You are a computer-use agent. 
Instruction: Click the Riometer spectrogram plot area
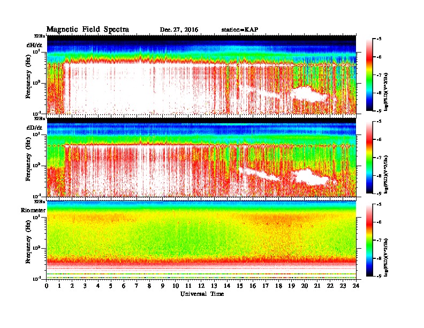[x=201, y=240]
